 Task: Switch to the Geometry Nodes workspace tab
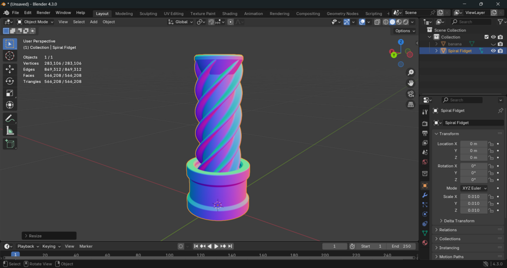click(x=343, y=14)
